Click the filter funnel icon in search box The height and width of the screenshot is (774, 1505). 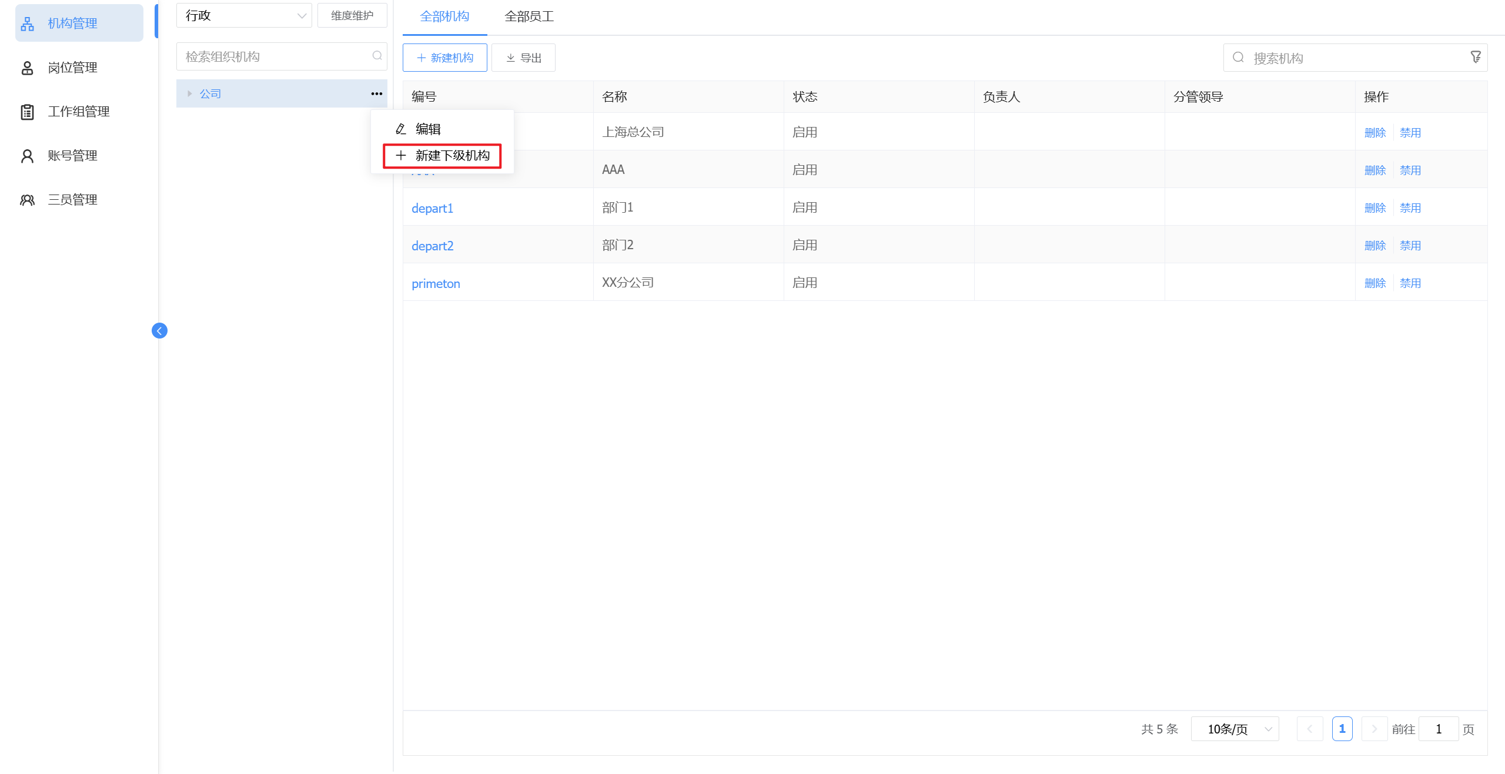pos(1476,57)
